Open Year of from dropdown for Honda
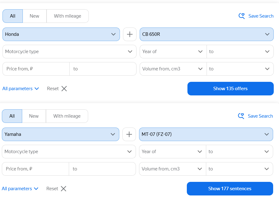Image resolution: width=279 pixels, height=201 pixels. pyautogui.click(x=173, y=52)
